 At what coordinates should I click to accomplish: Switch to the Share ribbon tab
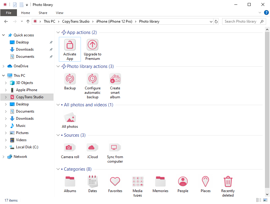43,13
